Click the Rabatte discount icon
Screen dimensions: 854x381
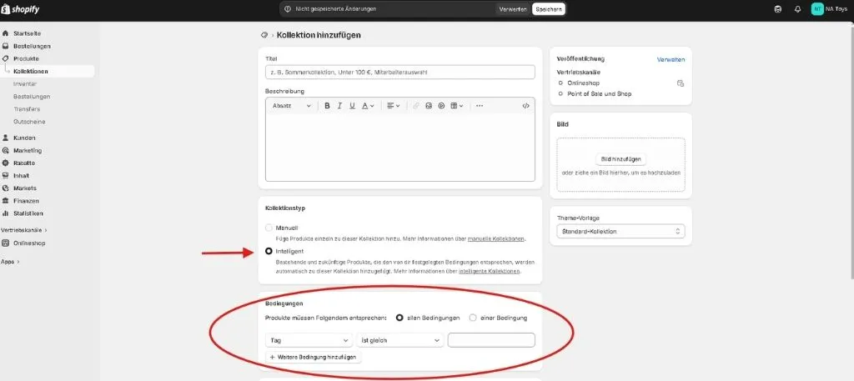[6, 163]
